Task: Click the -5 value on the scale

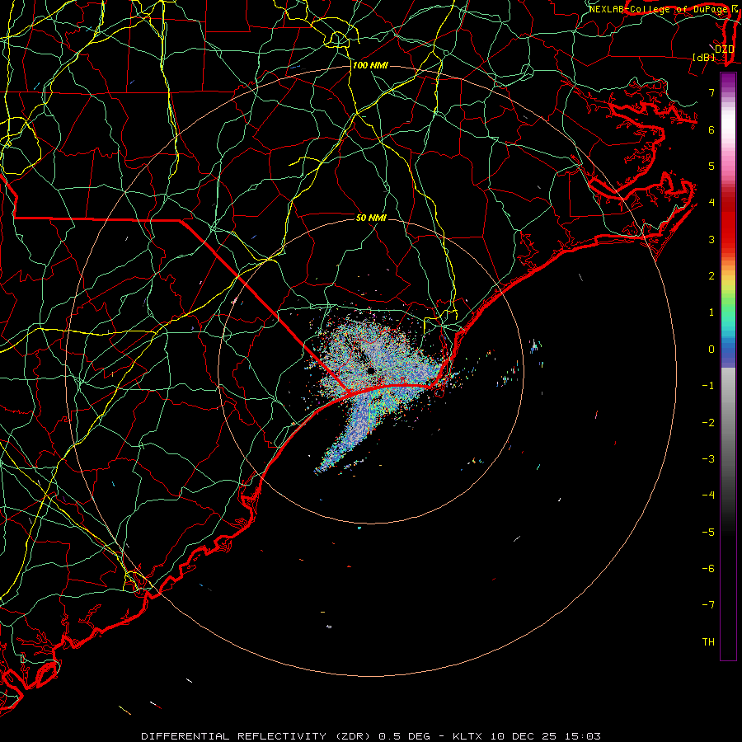Action: pyautogui.click(x=708, y=533)
